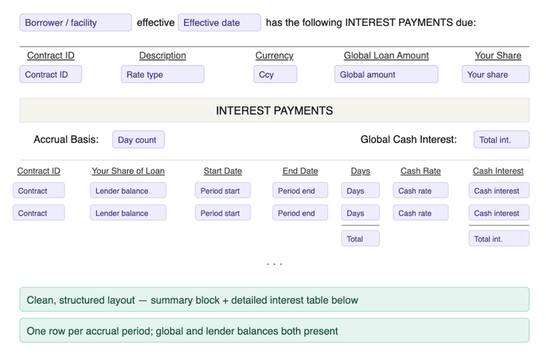Click the 'Clean, structured layout' note box

[274, 300]
